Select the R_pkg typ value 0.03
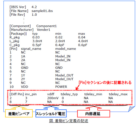The height and width of the screenshot is (125, 139). pyautogui.click(x=36, y=37)
